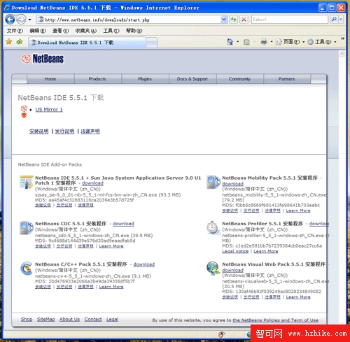
Task: Click the IE Forward navigation button
Action: point(21,20)
